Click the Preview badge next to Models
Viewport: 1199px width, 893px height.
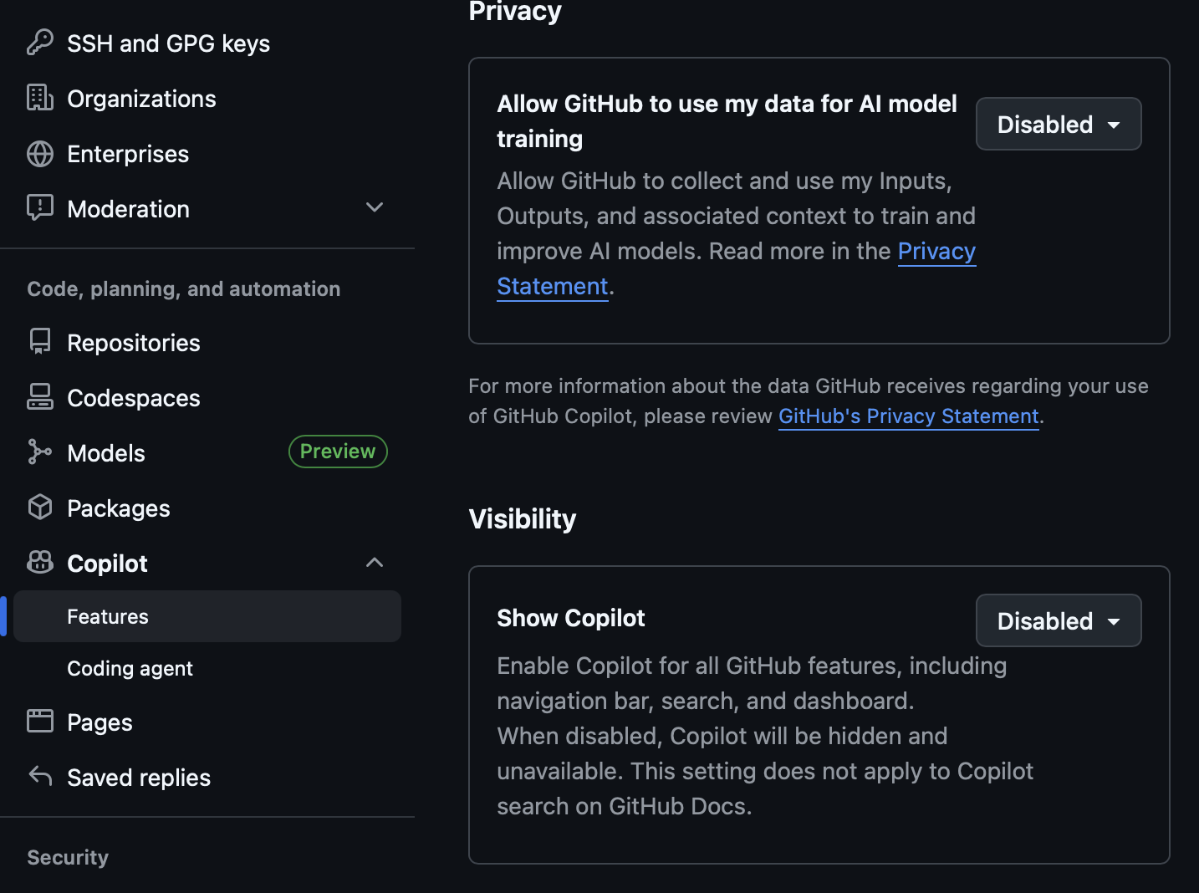[338, 452]
